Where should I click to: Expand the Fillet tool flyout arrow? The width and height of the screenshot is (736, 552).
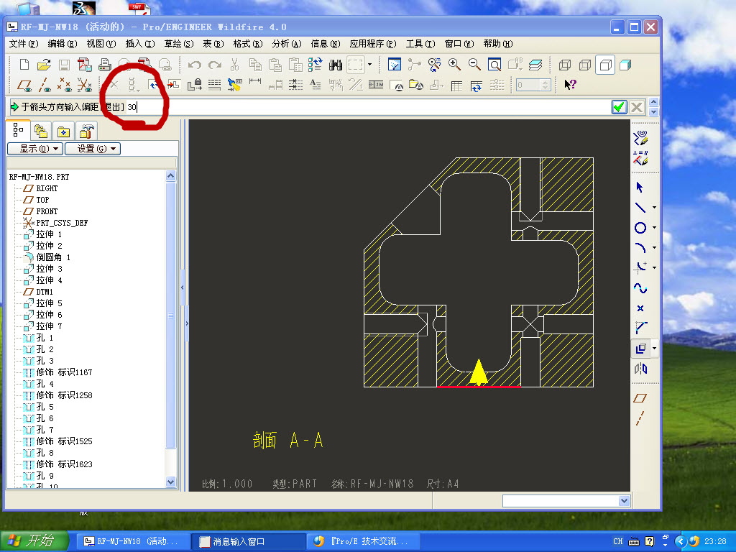click(654, 268)
